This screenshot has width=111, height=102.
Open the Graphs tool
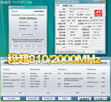tap(65, 98)
